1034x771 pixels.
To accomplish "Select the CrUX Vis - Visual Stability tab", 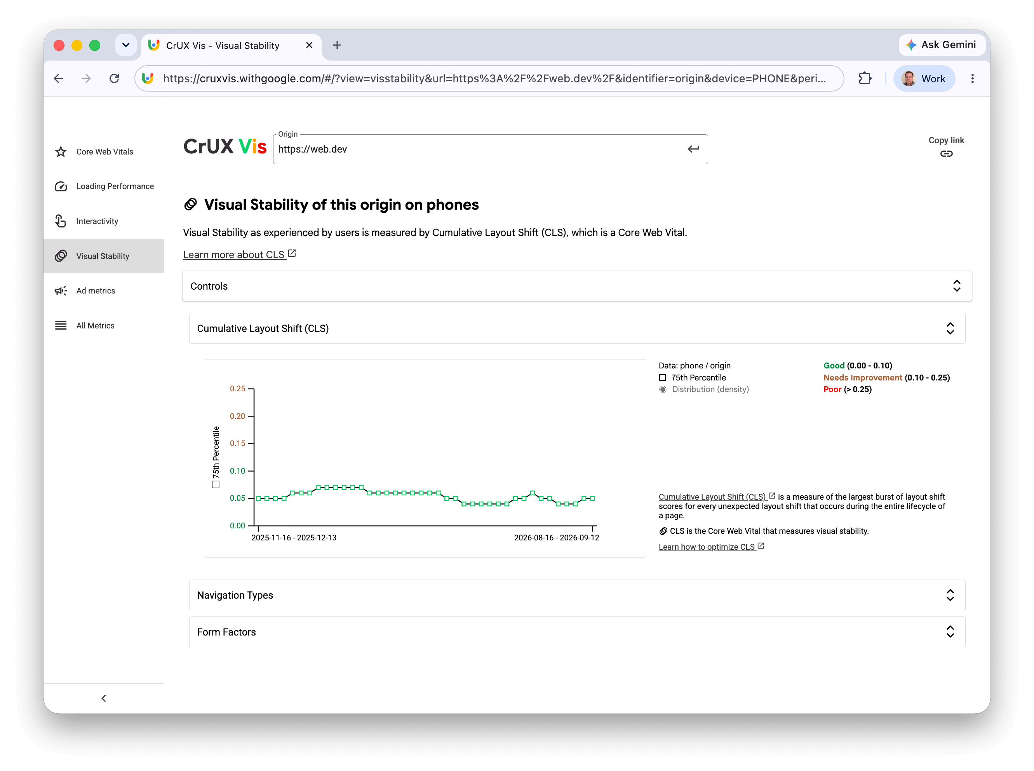I will pos(231,45).
